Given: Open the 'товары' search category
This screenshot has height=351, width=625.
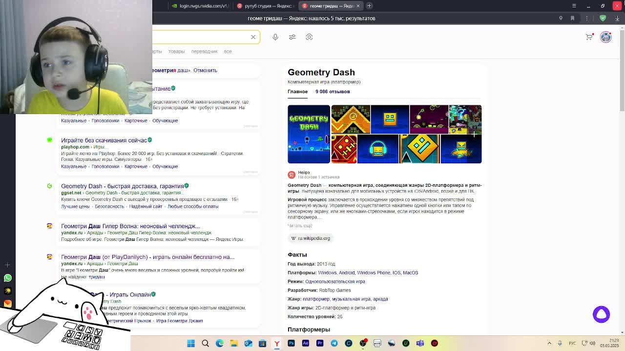Looking at the screenshot, I should point(176,51).
